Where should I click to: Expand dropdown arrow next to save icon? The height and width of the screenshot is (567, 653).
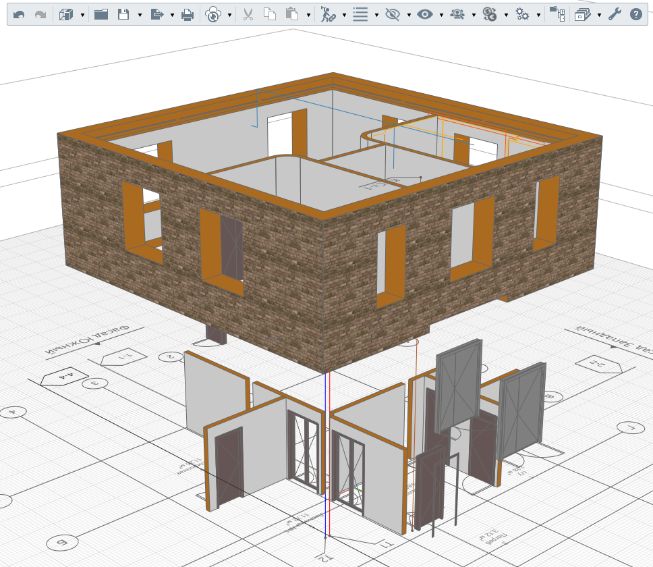click(140, 16)
